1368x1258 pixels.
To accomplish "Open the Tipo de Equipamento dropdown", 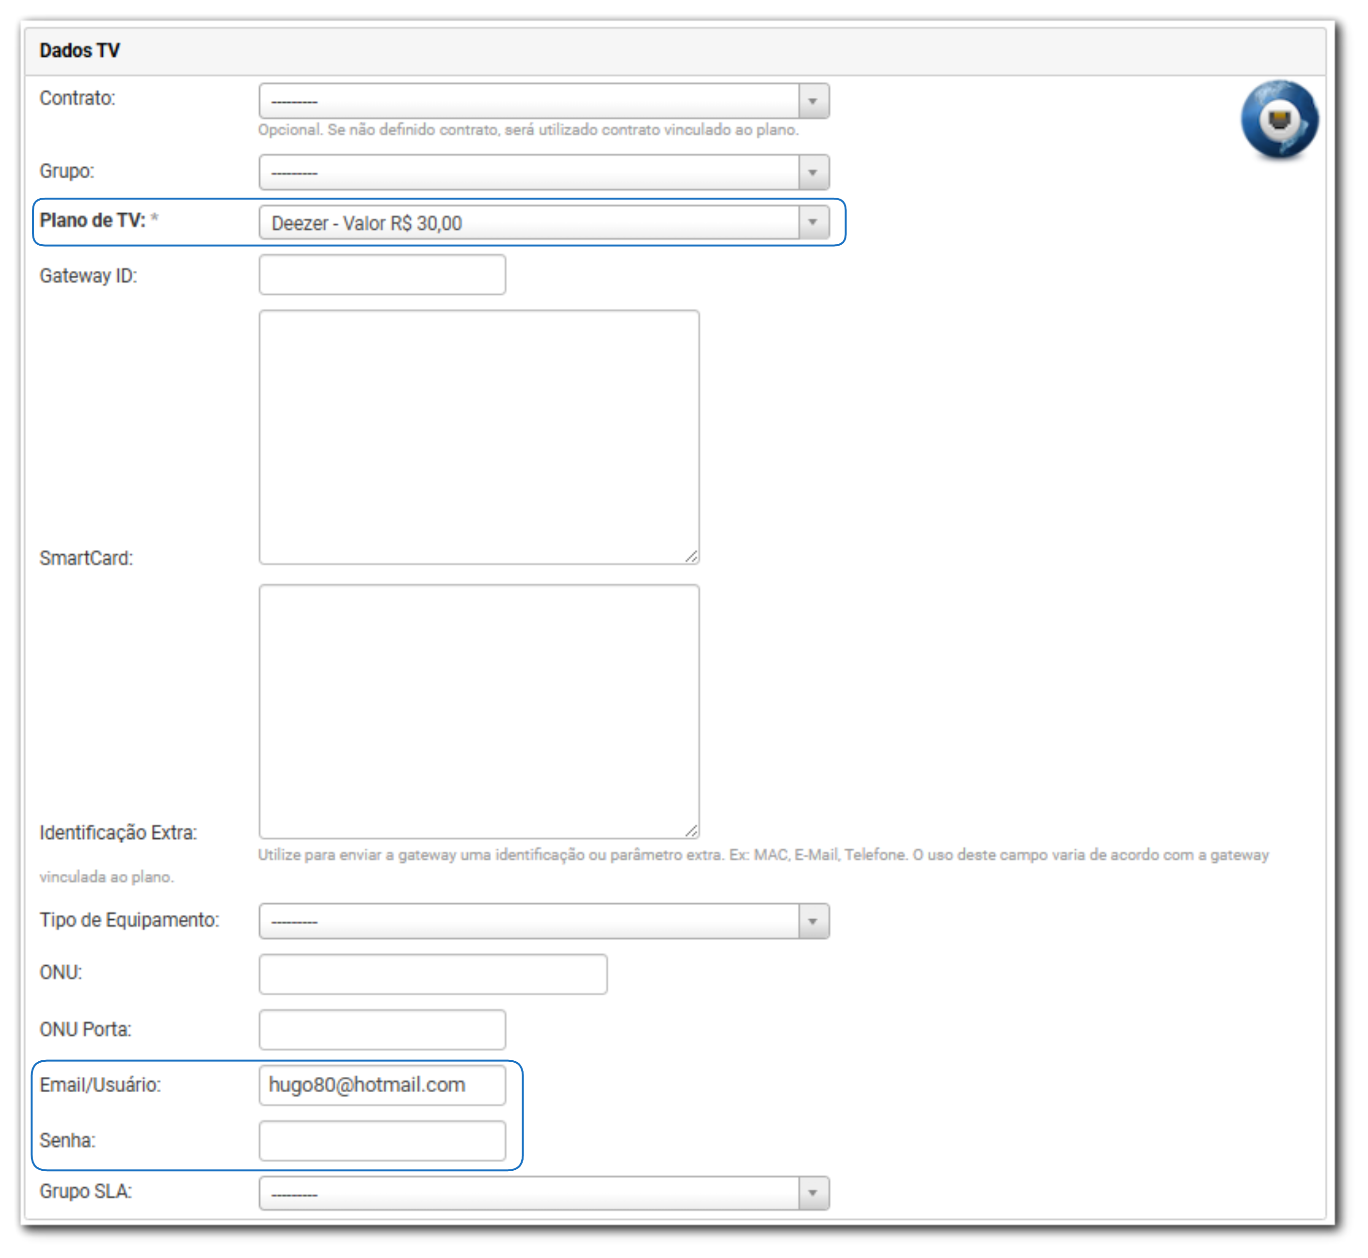I will click(528, 921).
